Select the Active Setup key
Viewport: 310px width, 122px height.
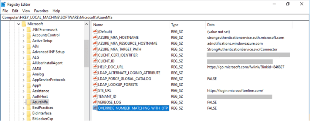point(42,41)
